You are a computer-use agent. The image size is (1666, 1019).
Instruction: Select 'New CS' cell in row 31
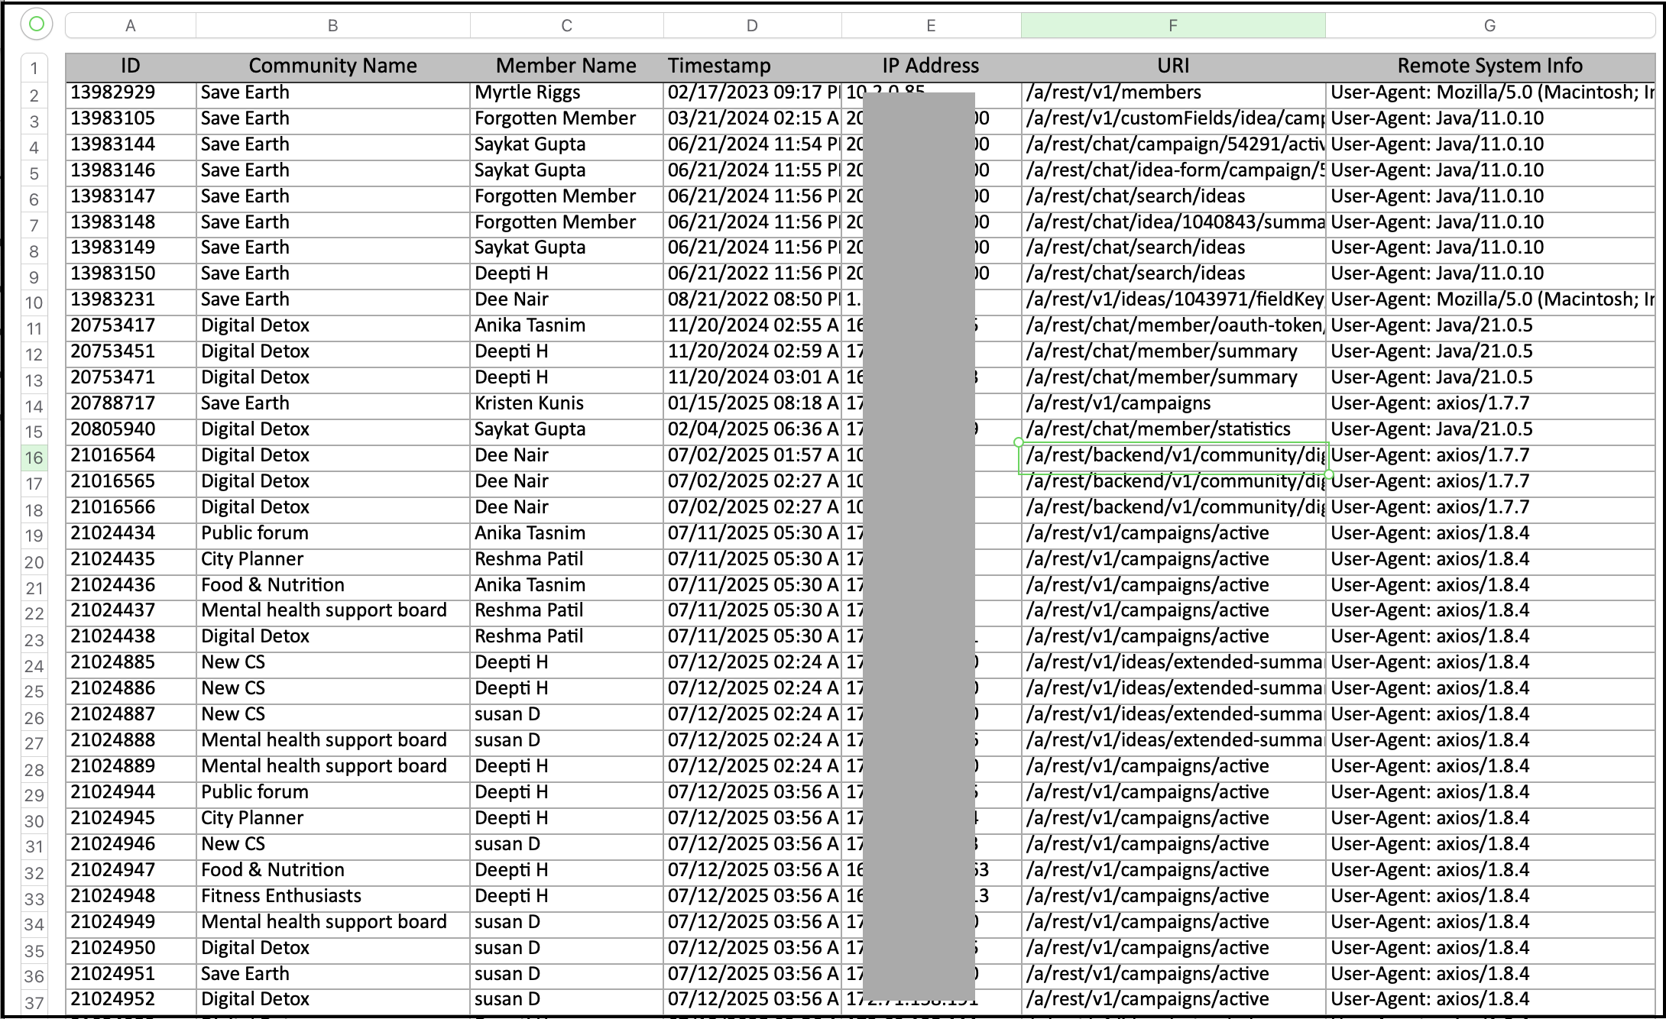coord(333,845)
